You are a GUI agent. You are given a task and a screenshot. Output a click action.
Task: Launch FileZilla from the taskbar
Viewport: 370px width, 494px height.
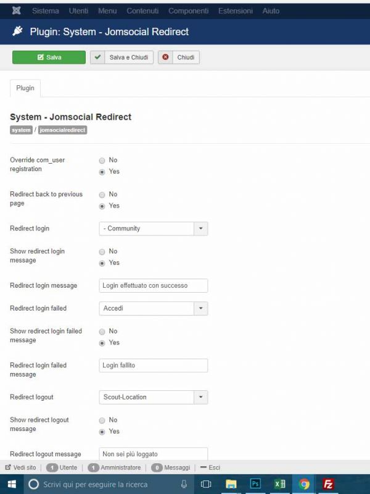(328, 484)
